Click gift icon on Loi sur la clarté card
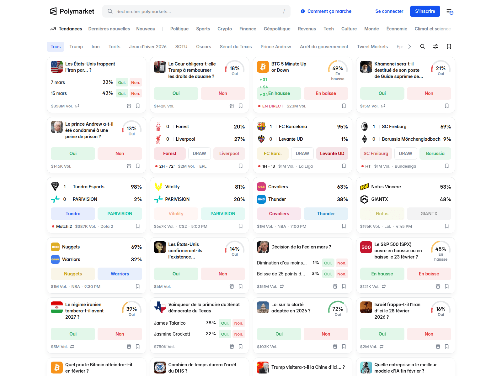 click(335, 347)
